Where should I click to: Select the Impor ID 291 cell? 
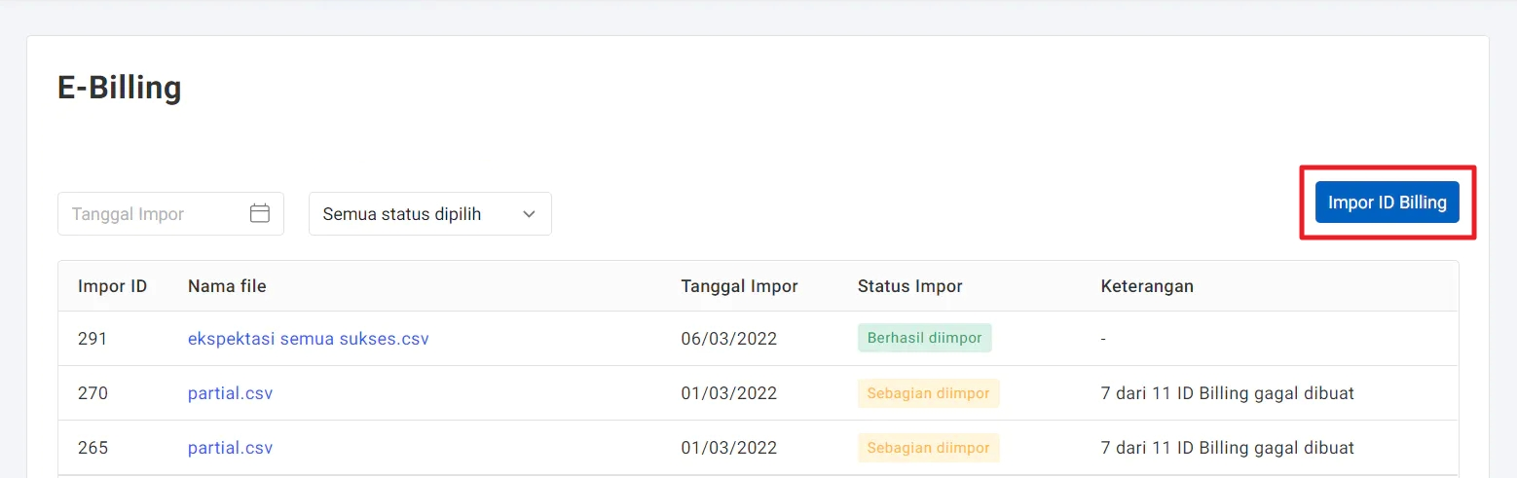pos(92,339)
